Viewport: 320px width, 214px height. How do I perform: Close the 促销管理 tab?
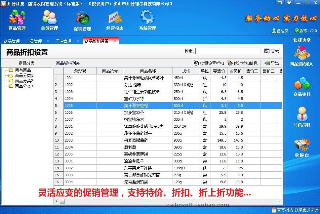tap(78, 41)
